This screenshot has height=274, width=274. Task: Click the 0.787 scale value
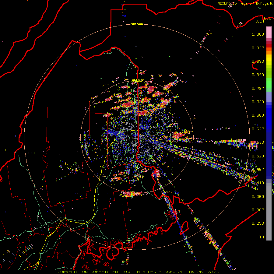click(258, 88)
